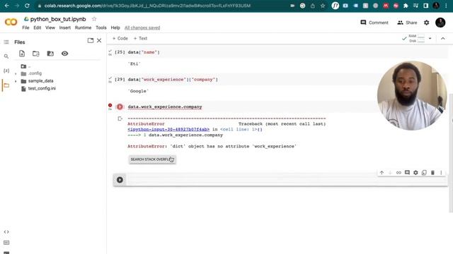
Task: Move cell up arrow in cell toolbar
Action: coord(382,172)
